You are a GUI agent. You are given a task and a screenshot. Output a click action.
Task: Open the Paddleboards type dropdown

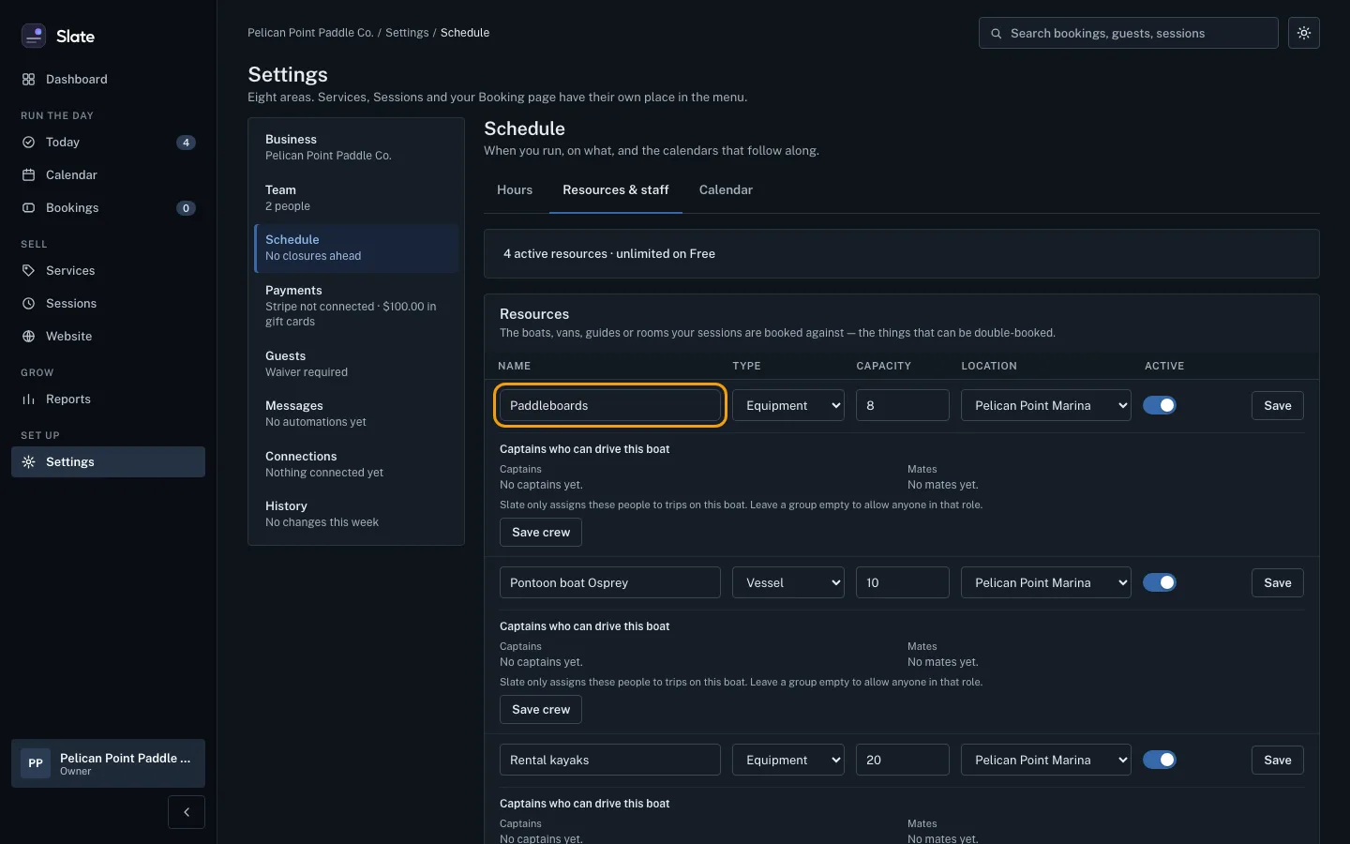click(x=788, y=405)
